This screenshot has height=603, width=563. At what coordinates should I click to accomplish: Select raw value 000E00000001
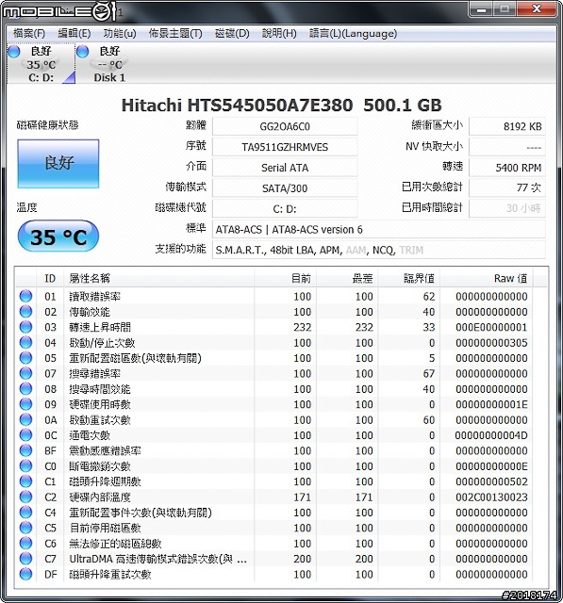(x=491, y=327)
